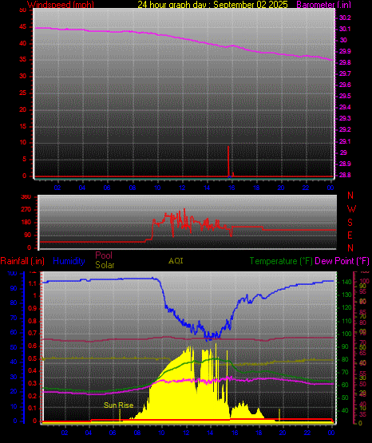The image size is (372, 443).
Task: Click the yellow sunrise marker line below Sun Rise
Action: 120,415
